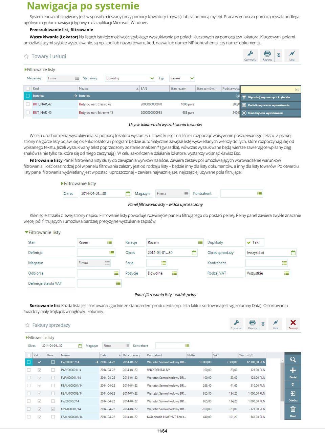Click the Usuń trash button
The width and height of the screenshot is (325, 433).
pos(293,412)
